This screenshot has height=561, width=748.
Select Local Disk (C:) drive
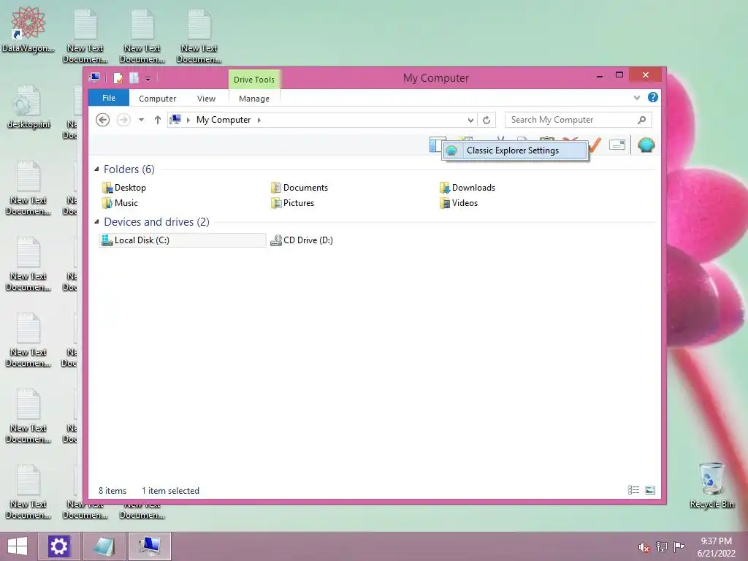coord(182,240)
